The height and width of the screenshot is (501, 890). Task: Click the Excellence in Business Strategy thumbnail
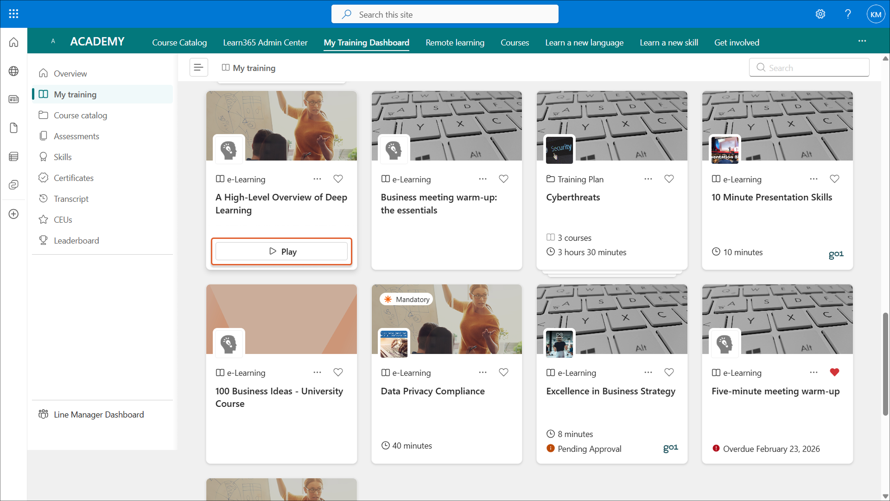click(x=559, y=343)
